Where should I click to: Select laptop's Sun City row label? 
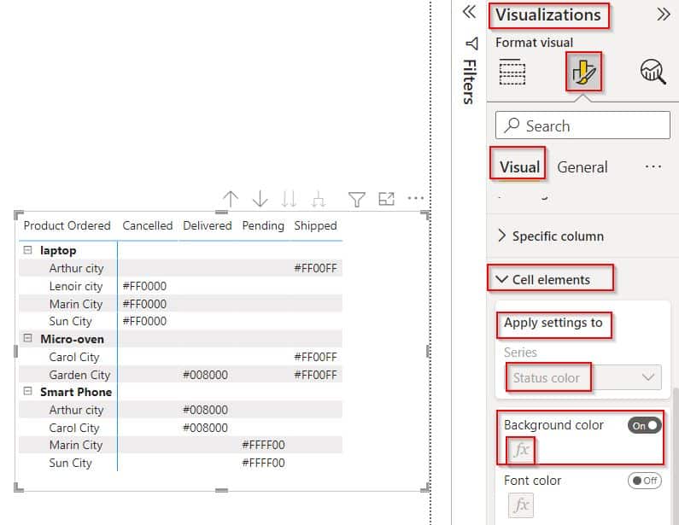pyautogui.click(x=71, y=322)
